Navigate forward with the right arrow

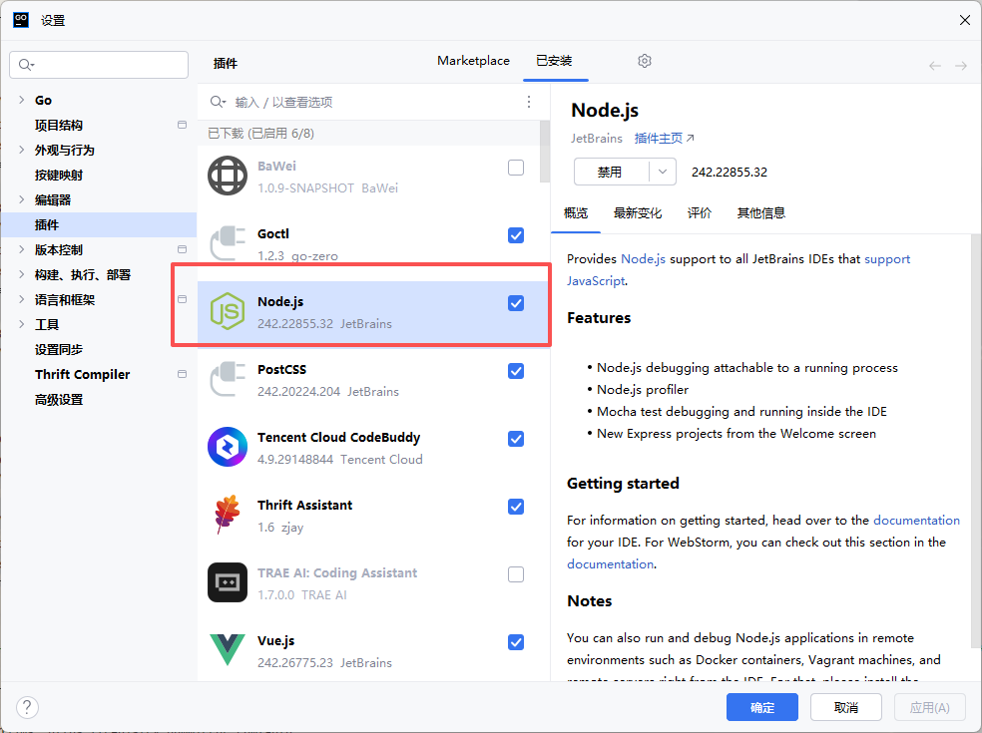(961, 66)
